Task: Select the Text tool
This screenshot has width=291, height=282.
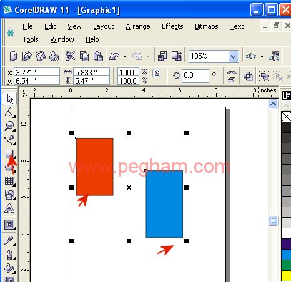Action: 9,208
